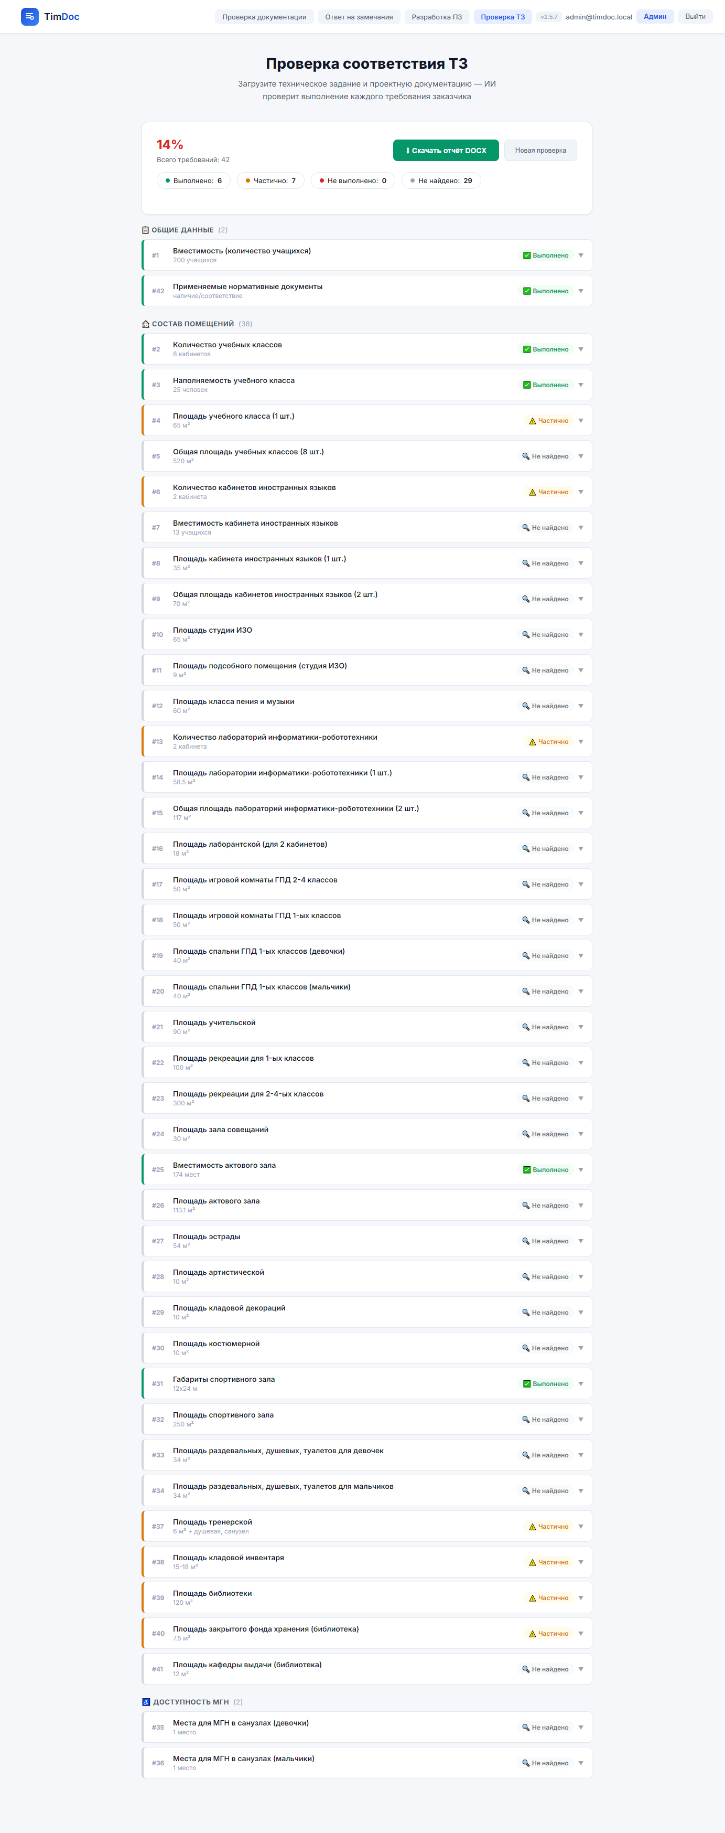Click the document icon beside ОБЩИЕ ДАННЫЕ

[x=145, y=230]
